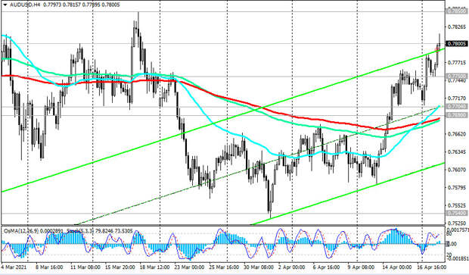Click the 16 Apr 16:00 time label
This screenshot has height=275, width=469.
click(x=431, y=267)
